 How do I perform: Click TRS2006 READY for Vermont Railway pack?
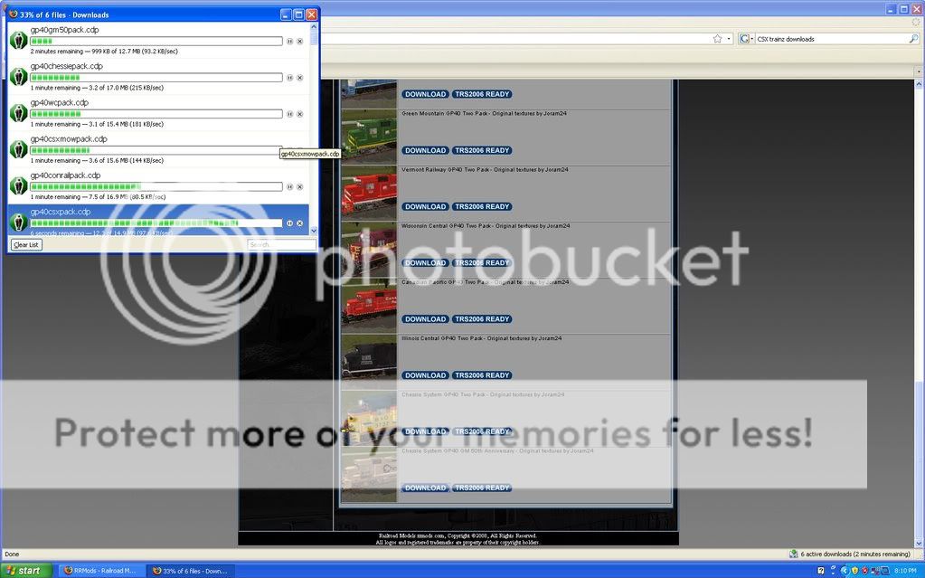482,206
